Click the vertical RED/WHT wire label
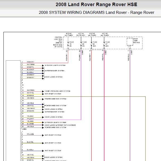Screen dimensions: 161x161 click(90, 57)
